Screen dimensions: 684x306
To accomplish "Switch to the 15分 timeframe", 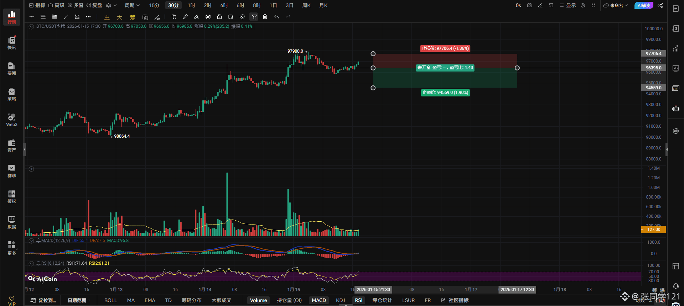I will tap(154, 5).
